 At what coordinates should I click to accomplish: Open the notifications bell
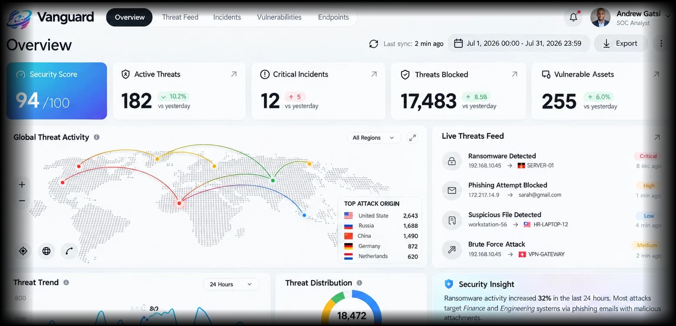click(573, 17)
